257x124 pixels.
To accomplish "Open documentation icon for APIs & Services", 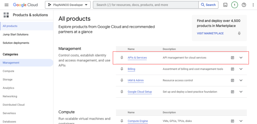I will (x=232, y=57).
